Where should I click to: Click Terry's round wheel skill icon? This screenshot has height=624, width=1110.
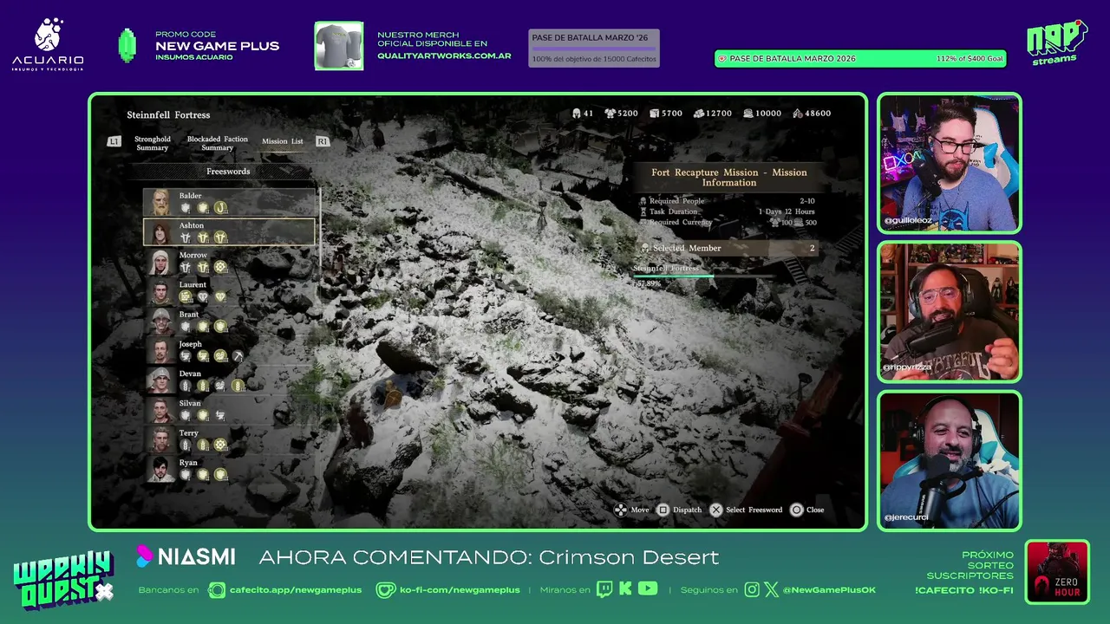point(220,445)
